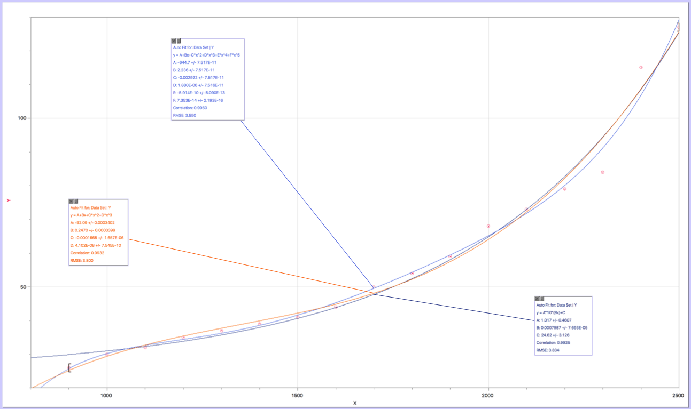Screen dimensions: 691x409
Task: Click the Y axis label
Action: (x=8, y=201)
